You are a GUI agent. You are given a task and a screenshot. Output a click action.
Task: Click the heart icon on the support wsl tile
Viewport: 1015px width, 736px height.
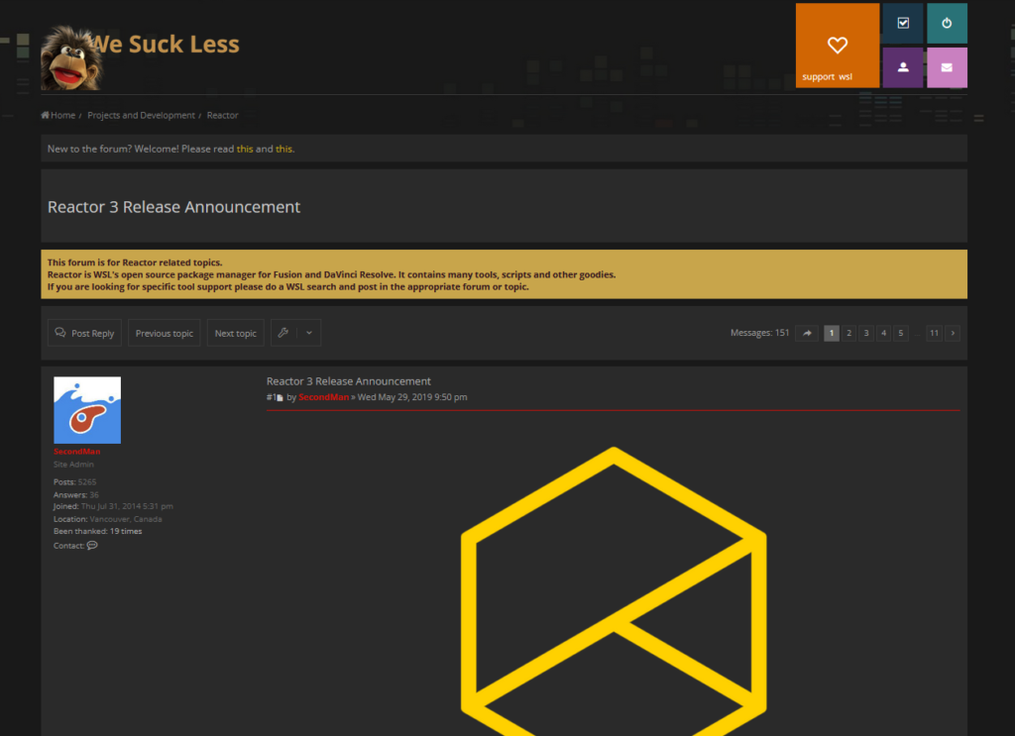pyautogui.click(x=837, y=45)
